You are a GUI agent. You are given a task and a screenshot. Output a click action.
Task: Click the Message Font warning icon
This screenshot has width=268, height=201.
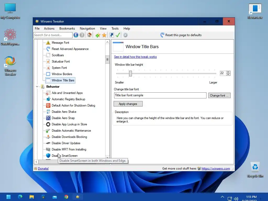pos(48,43)
